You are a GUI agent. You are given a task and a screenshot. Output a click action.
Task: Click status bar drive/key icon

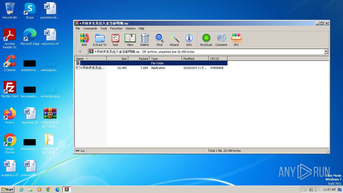pos(80,151)
